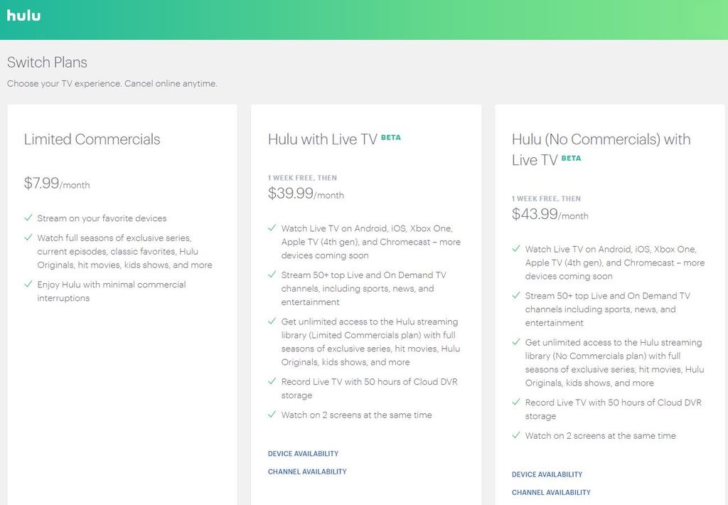
Task: Open CHANNEL AVAILABILITY for the No Commercials Live TV plan
Action: [551, 492]
